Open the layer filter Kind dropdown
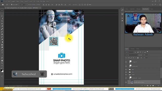Image resolution: width=162 pixels, height=91 pixels. 129,52
